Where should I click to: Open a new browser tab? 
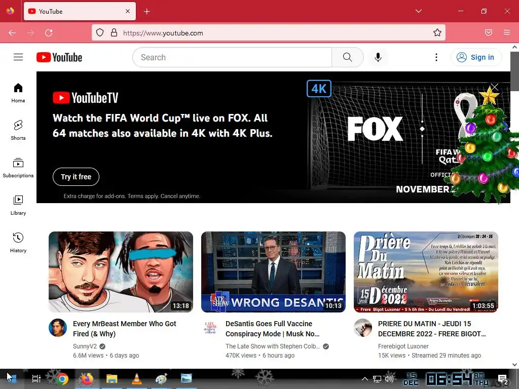[x=147, y=12]
